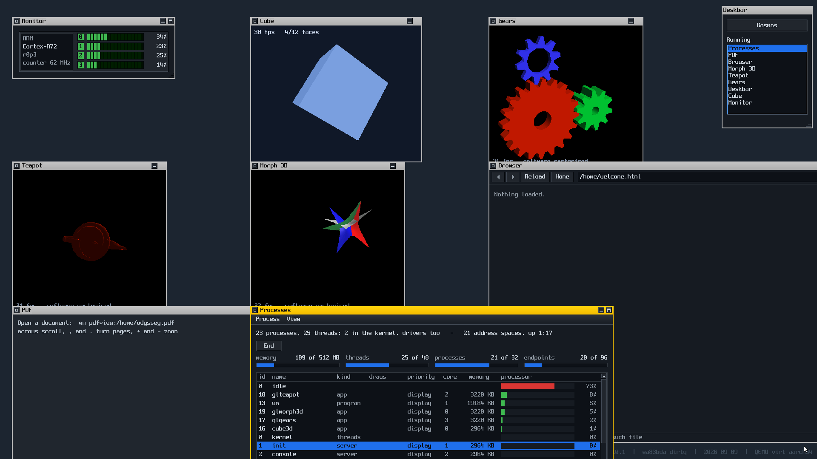Minimize the Gears window
The height and width of the screenshot is (459, 817).
pos(631,21)
